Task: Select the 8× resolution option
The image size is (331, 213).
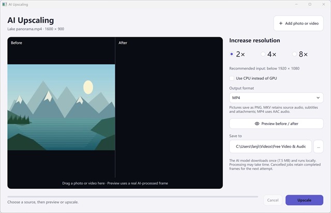Action: pos(300,54)
